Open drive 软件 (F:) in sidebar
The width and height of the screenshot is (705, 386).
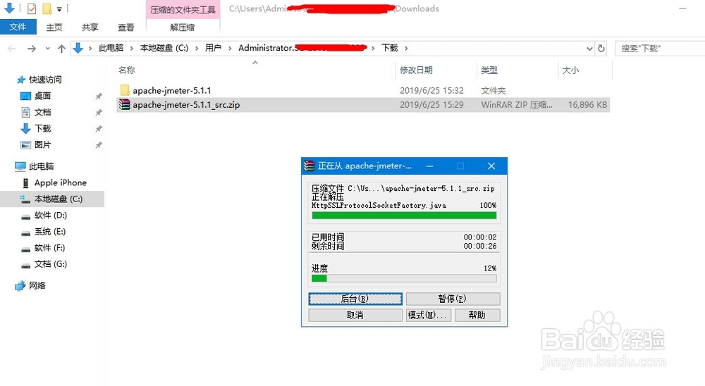click(x=49, y=248)
